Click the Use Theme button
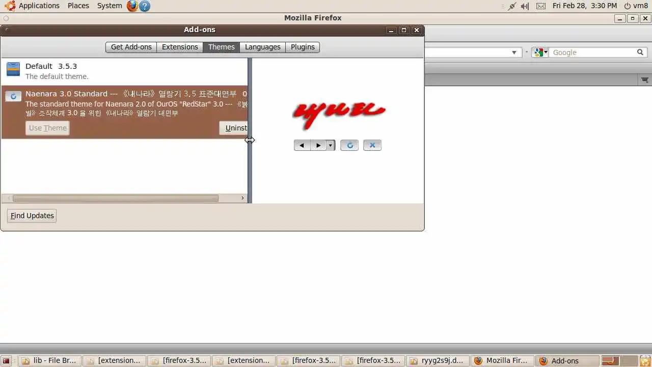The height and width of the screenshot is (367, 652). coord(48,128)
